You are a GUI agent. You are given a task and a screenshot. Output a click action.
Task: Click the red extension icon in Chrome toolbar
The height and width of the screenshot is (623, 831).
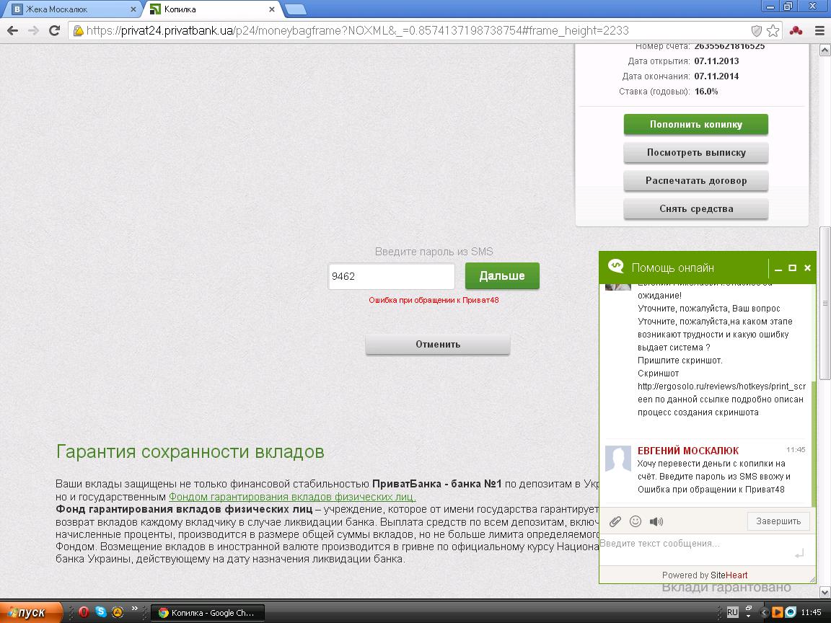pyautogui.click(x=796, y=31)
